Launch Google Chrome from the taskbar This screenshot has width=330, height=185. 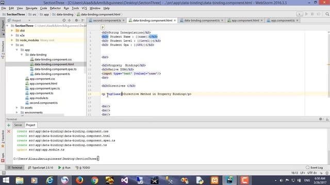click(94, 180)
